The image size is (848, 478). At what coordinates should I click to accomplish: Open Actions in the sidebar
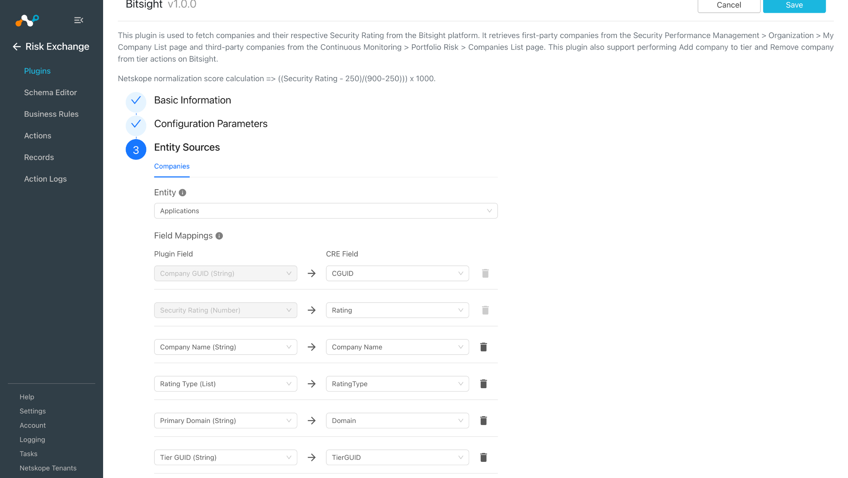coord(38,136)
